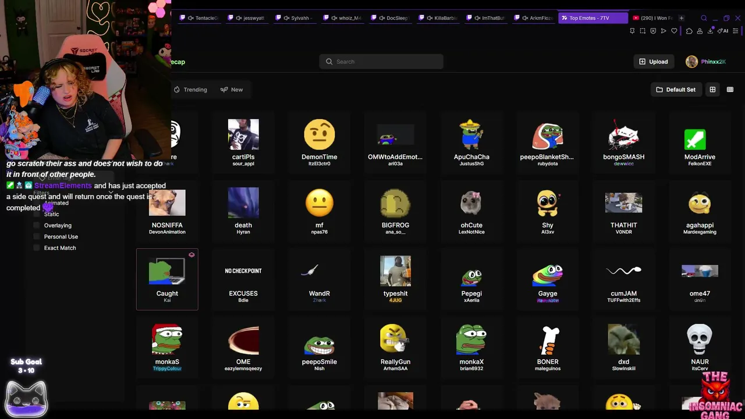Viewport: 745px width, 419px height.
Task: Collapse the Filters section chevron
Action: [111, 193]
